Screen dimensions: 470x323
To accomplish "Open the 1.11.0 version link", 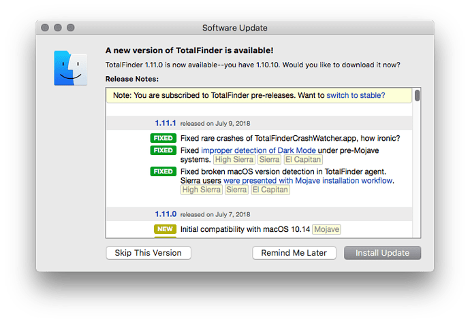I will [x=166, y=214].
